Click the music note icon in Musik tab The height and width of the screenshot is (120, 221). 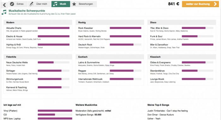[x=55, y=4]
